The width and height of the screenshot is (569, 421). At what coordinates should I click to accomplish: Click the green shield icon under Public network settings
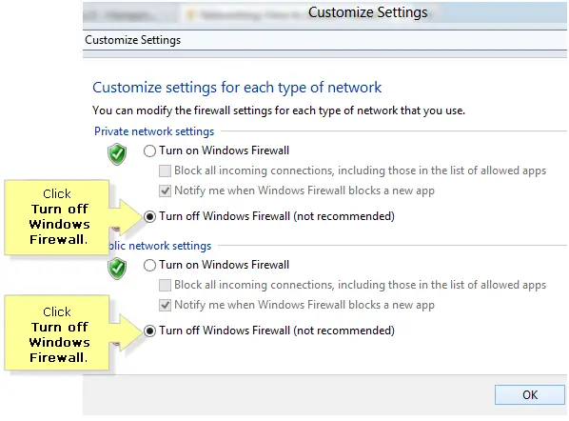(117, 269)
